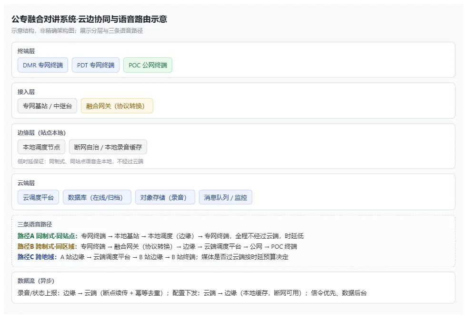This screenshot has height=318, width=467.
Task: Click the note starting with 低时延保证：同制式、同站点语音走本地
Action: tap(80, 161)
